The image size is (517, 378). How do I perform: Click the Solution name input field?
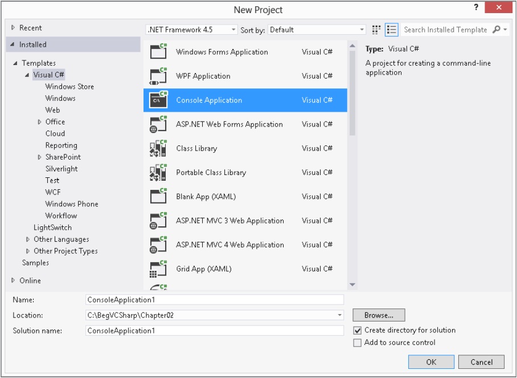pyautogui.click(x=215, y=331)
